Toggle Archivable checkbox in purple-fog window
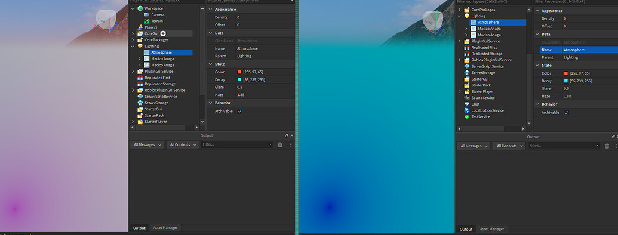 [239, 111]
